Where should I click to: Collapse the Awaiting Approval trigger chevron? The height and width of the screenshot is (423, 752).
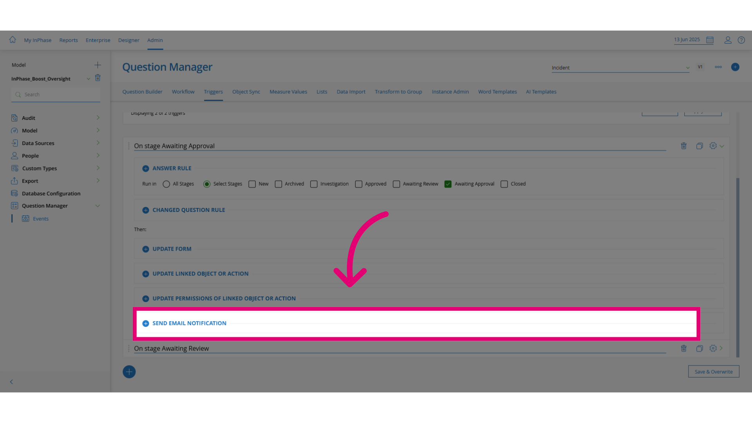tap(722, 146)
